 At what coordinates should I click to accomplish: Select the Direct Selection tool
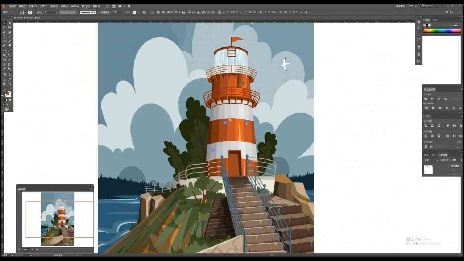tap(10, 23)
